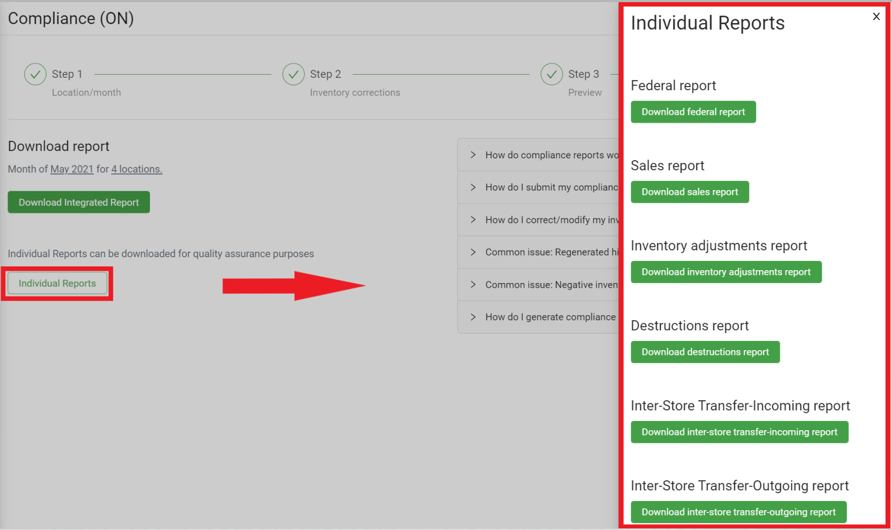Expand 'How do I generate compliance' item
The image size is (892, 530).
click(x=543, y=317)
